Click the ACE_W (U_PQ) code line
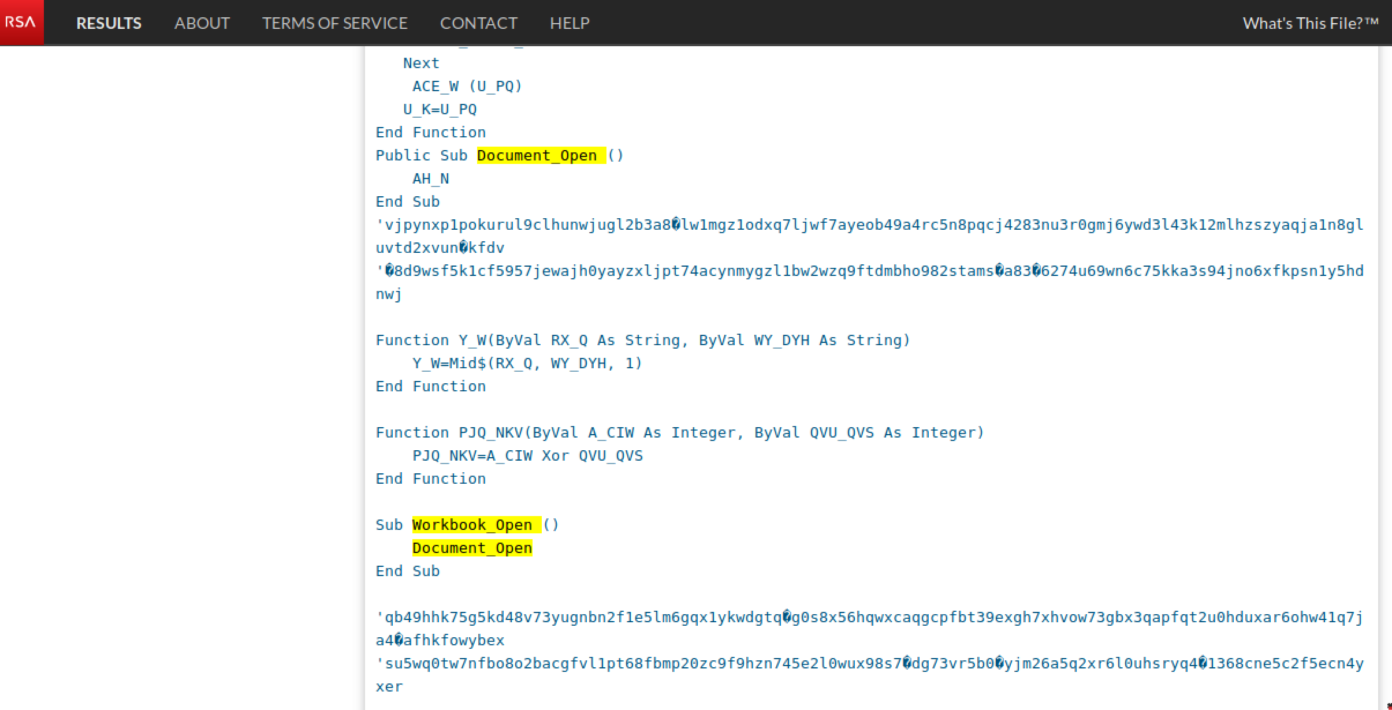Screen dimensions: 1392x710 point(467,85)
